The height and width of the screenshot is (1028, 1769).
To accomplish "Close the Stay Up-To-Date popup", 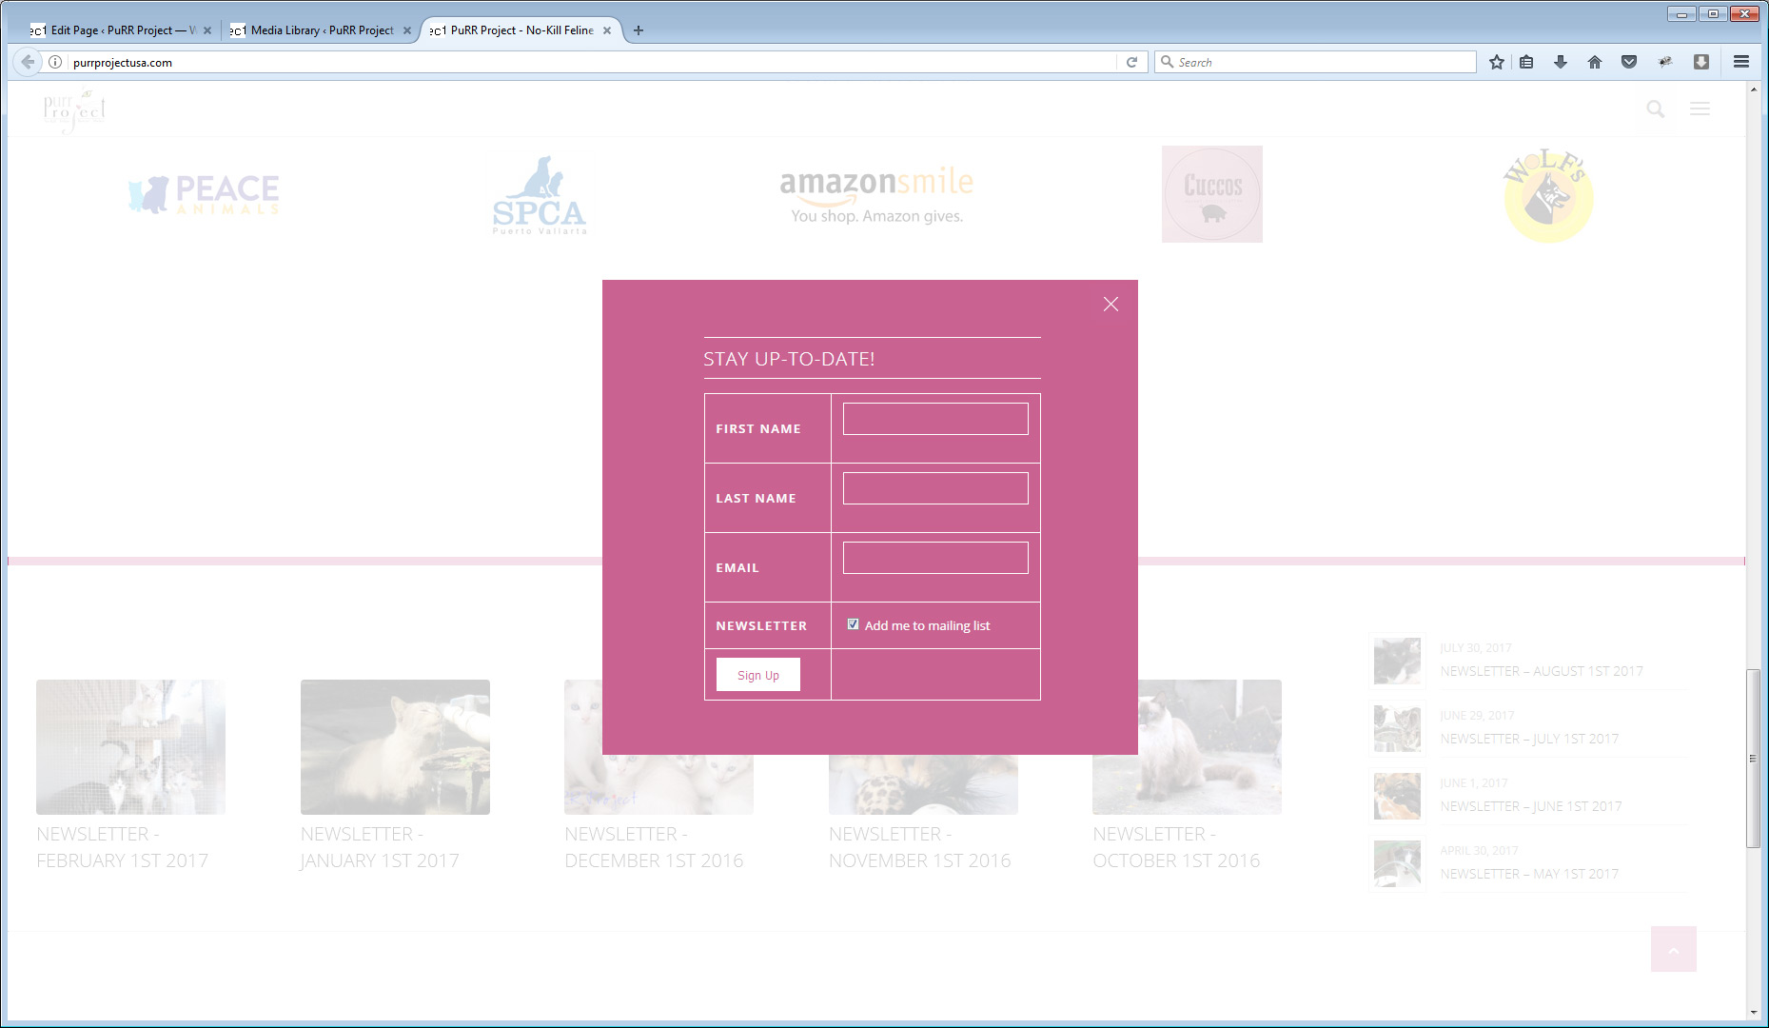I will [x=1111, y=304].
